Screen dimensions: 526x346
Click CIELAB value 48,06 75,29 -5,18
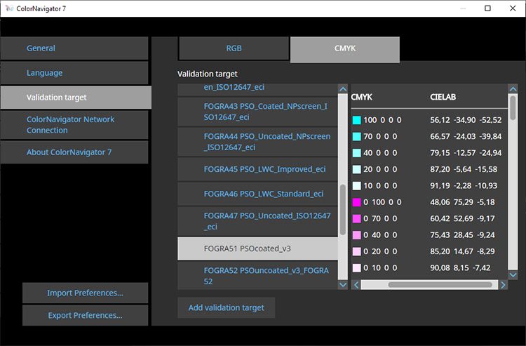point(463,202)
